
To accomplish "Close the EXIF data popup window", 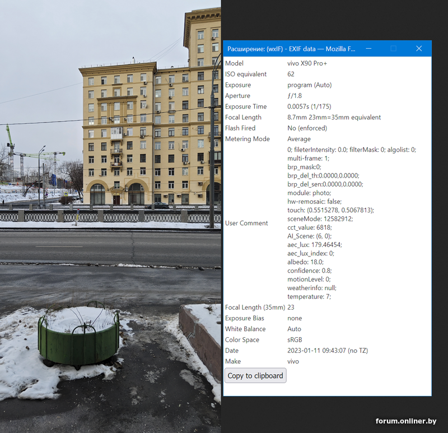I will (x=419, y=49).
